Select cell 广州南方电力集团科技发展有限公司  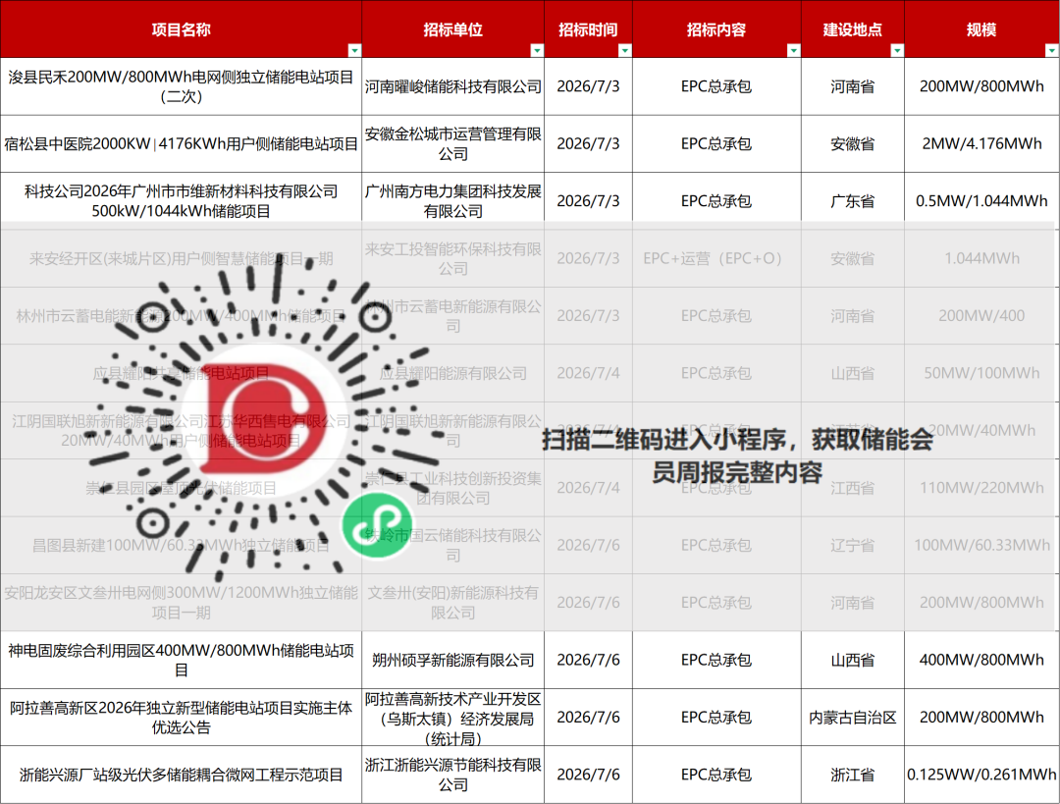pyautogui.click(x=452, y=201)
